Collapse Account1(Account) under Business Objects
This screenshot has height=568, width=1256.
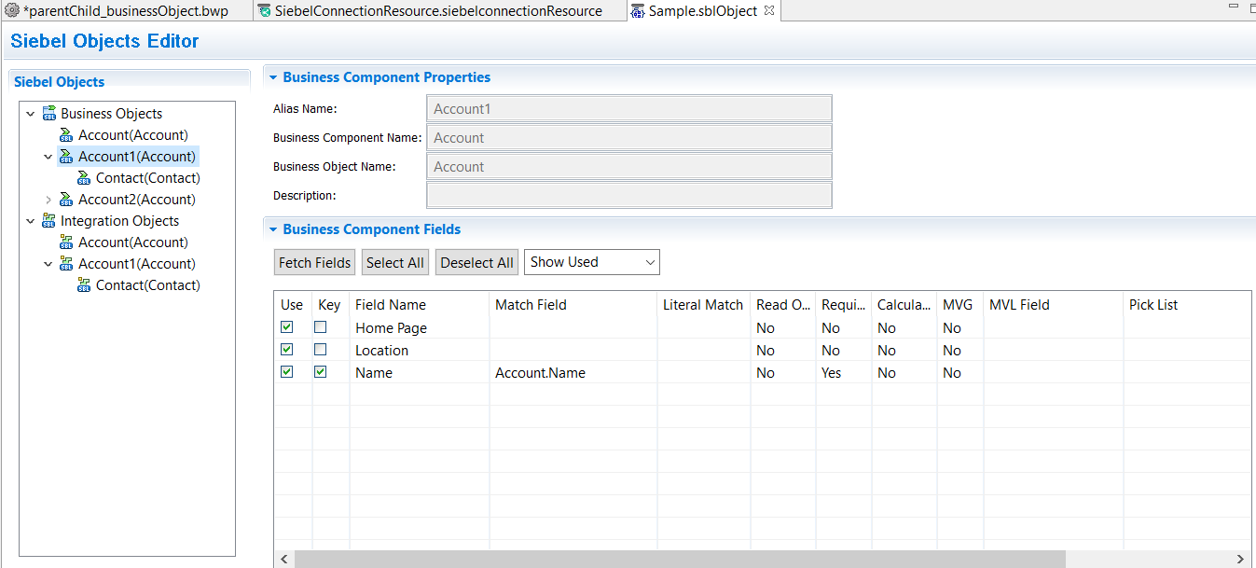[48, 157]
